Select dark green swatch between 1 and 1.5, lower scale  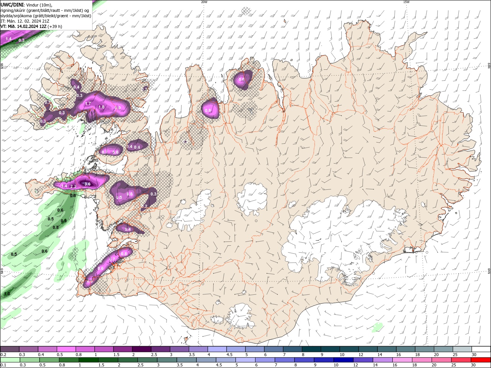[x=88, y=360]
